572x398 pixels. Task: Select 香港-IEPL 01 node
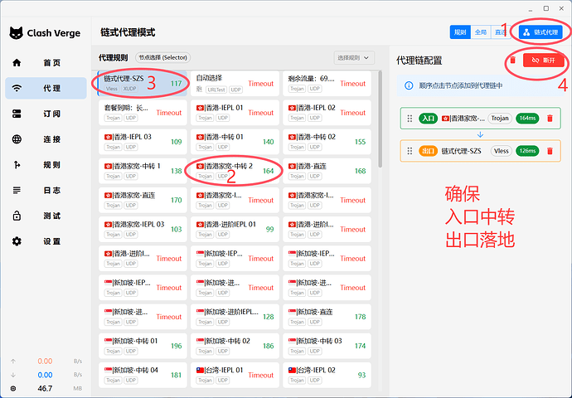235,113
